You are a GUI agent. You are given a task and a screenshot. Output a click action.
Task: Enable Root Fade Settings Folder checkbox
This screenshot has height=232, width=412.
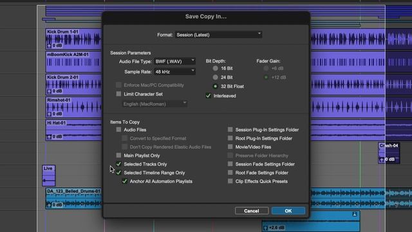(x=230, y=173)
